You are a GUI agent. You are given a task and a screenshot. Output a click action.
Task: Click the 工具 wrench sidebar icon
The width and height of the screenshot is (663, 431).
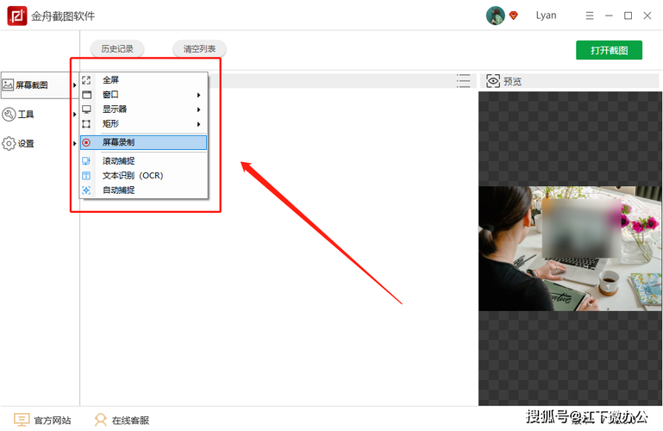coord(9,114)
